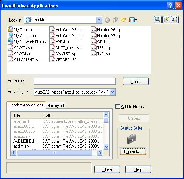The height and width of the screenshot is (179, 184).
Task: Sort by the Path column header
Action: click(72, 115)
